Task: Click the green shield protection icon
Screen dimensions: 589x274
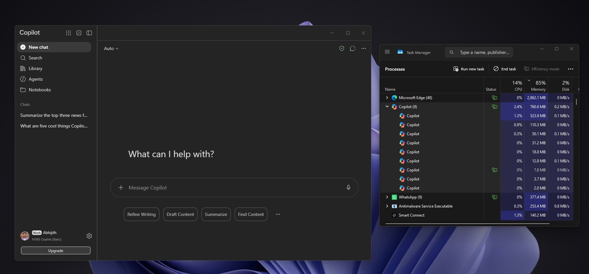Action: coord(342,48)
